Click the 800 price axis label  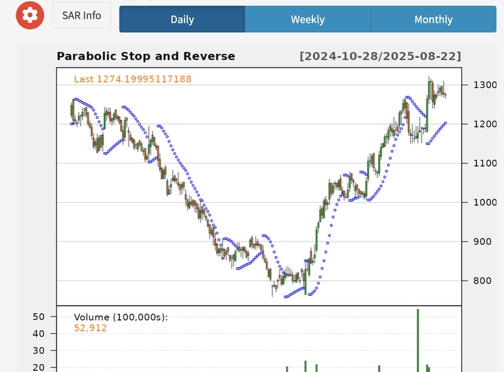click(482, 281)
